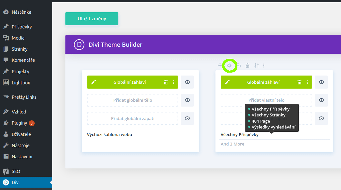Click the Divi logo in header
341x190 pixels.
pos(79,45)
